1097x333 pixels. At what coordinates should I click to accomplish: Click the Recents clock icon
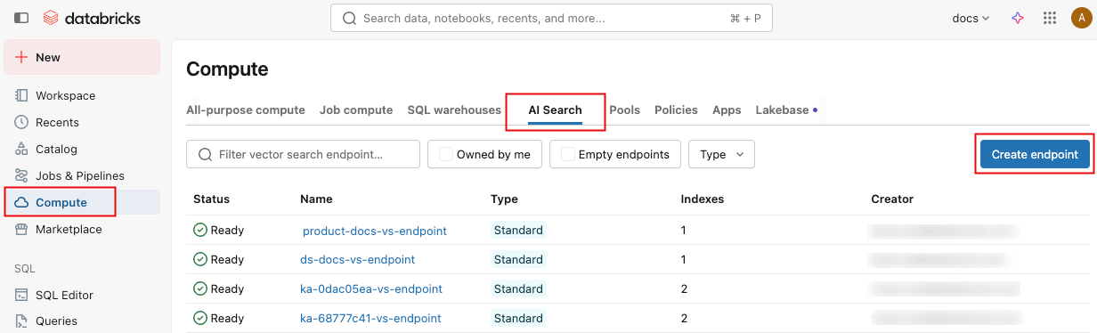[x=22, y=122]
